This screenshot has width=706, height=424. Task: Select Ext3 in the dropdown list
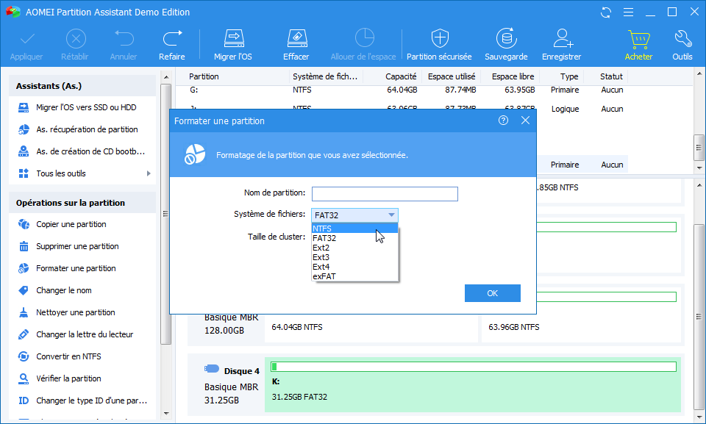354,257
